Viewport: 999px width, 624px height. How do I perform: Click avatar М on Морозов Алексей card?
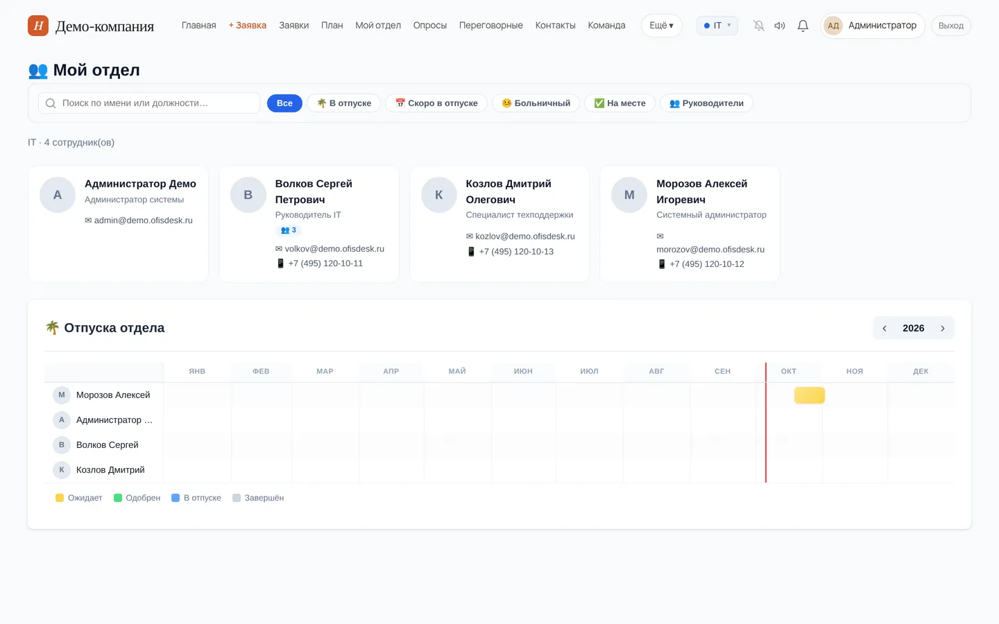(629, 195)
